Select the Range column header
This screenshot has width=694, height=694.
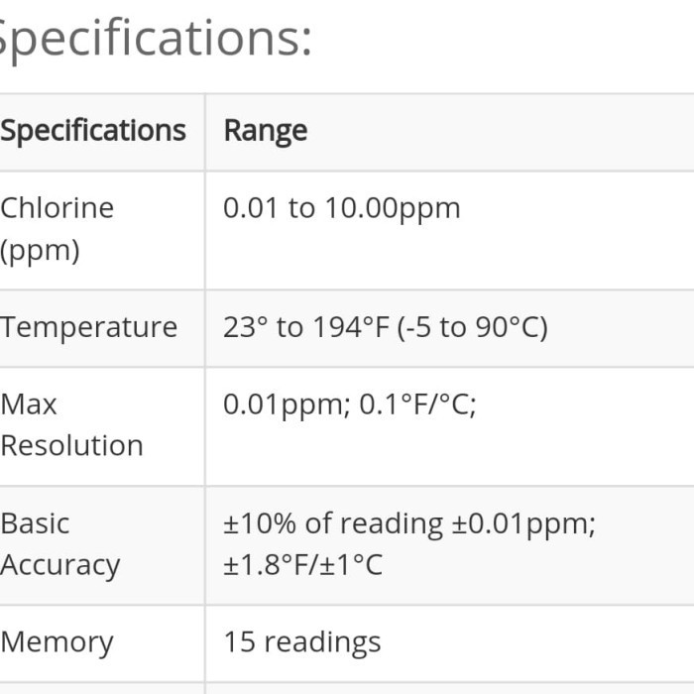tap(266, 131)
